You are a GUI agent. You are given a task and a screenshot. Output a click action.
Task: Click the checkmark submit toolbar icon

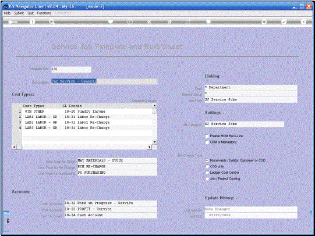coord(284,22)
